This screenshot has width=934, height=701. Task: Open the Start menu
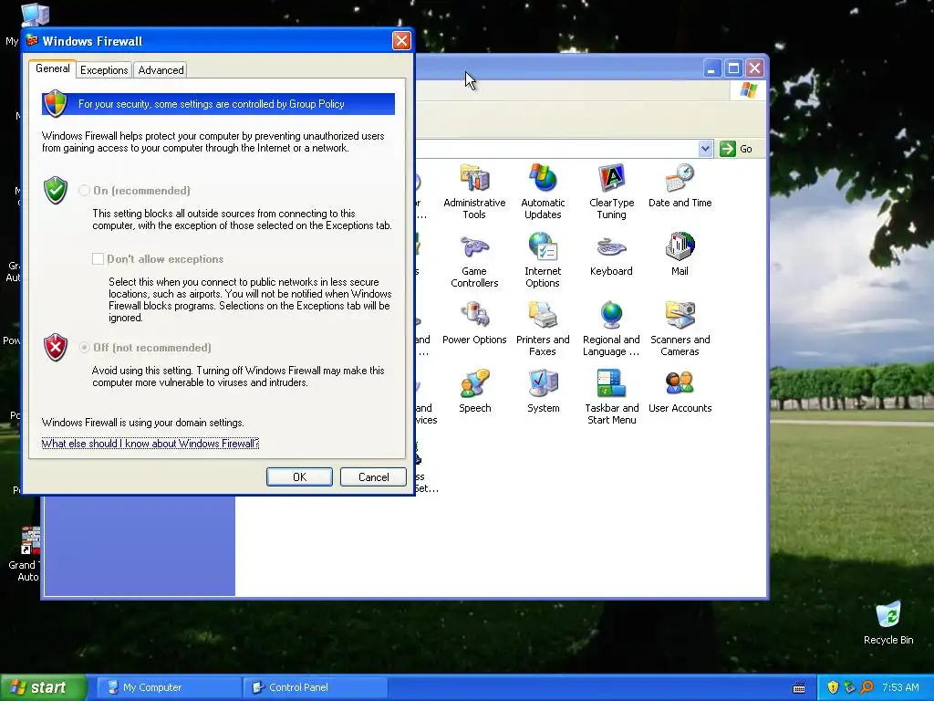[x=44, y=687]
